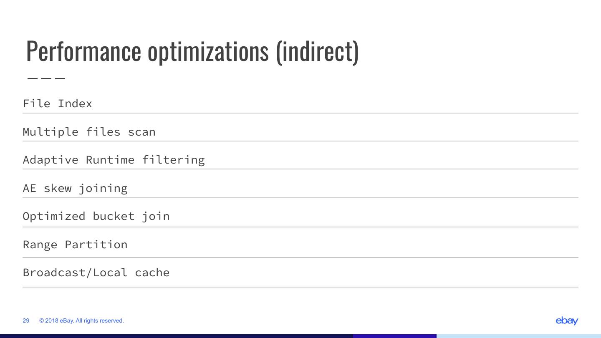Click 'Adaptive Runtime filtering' text
The image size is (601, 338).
pos(114,160)
